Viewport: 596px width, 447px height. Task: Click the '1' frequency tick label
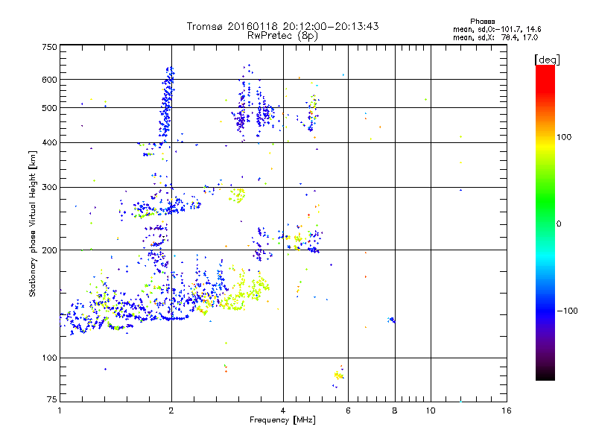click(60, 410)
